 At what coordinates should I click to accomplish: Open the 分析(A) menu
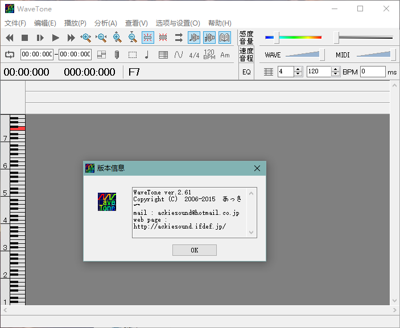click(x=105, y=23)
